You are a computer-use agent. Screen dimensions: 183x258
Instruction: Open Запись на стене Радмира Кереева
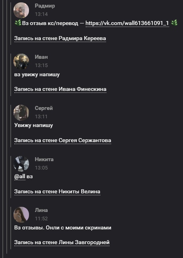(x=60, y=39)
